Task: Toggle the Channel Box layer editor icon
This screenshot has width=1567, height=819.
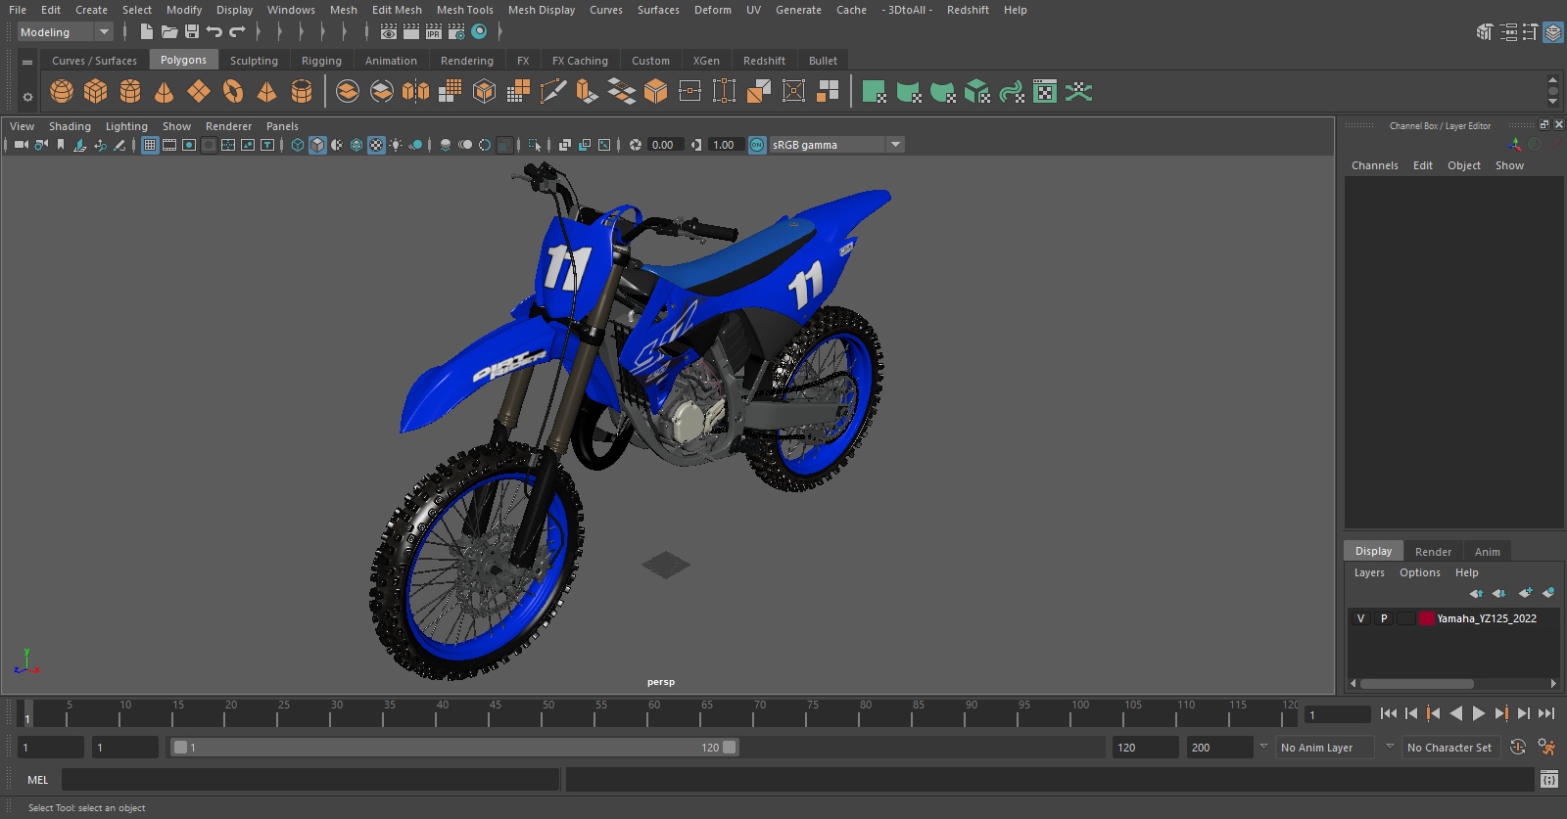Action: point(1553,32)
